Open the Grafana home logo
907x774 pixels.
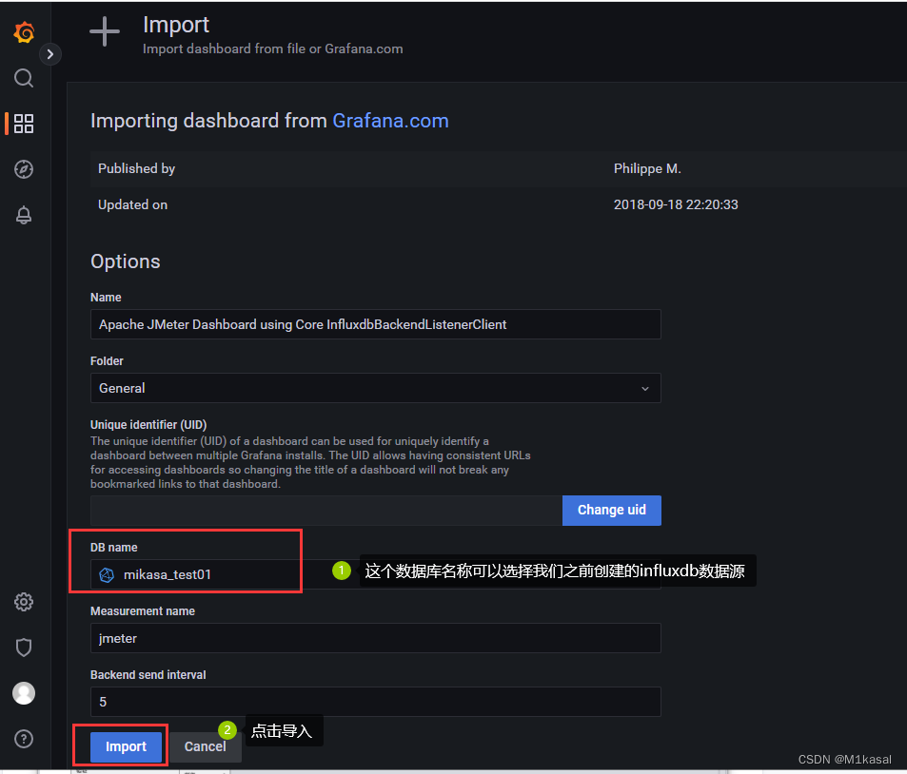click(24, 32)
